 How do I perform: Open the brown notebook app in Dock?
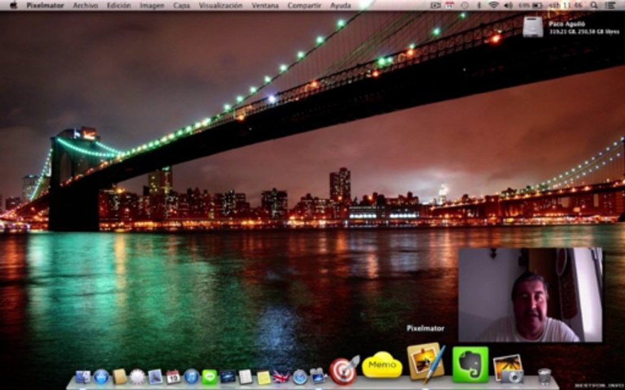click(119, 376)
